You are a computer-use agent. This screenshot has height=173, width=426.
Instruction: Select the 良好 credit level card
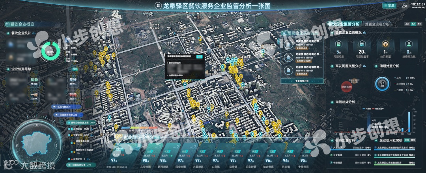coord(73,81)
